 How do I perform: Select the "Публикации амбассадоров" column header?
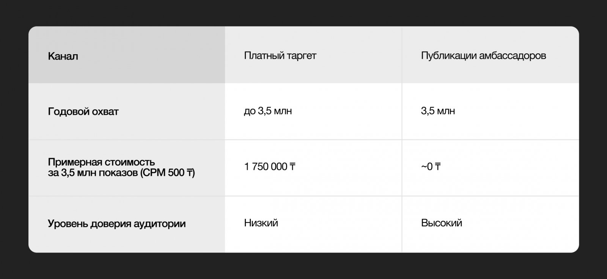(483, 56)
